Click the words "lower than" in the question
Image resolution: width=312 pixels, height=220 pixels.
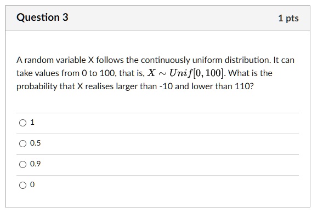(212, 86)
